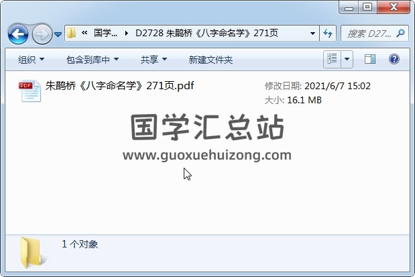This screenshot has height=277, width=415.
Task: Open the 组织 menu
Action: point(32,60)
